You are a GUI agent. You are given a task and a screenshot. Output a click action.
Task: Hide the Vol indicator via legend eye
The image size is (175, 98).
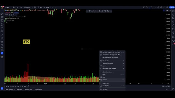(x=10, y=15)
